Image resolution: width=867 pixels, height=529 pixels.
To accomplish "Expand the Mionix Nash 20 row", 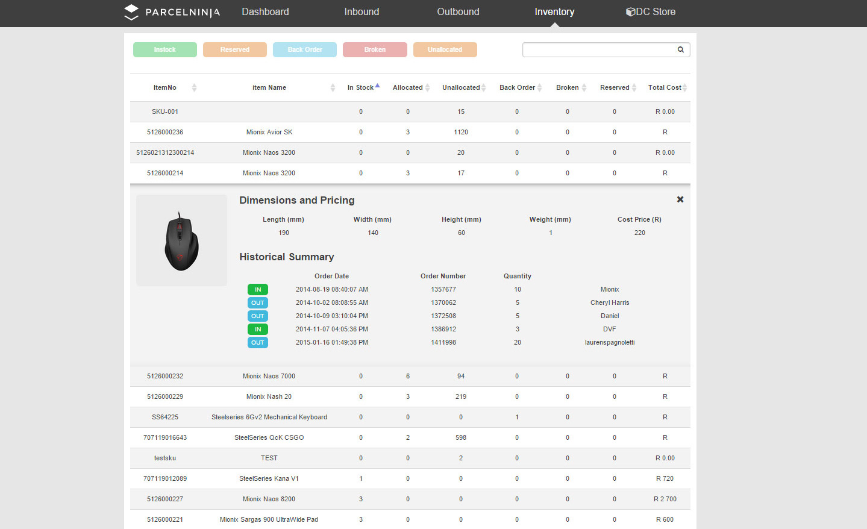I will pyautogui.click(x=410, y=397).
